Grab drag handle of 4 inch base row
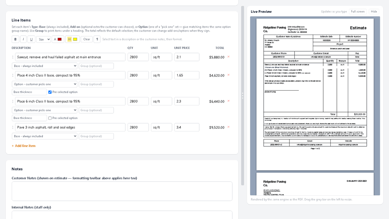This screenshot has width=389, height=219. click(13, 75)
